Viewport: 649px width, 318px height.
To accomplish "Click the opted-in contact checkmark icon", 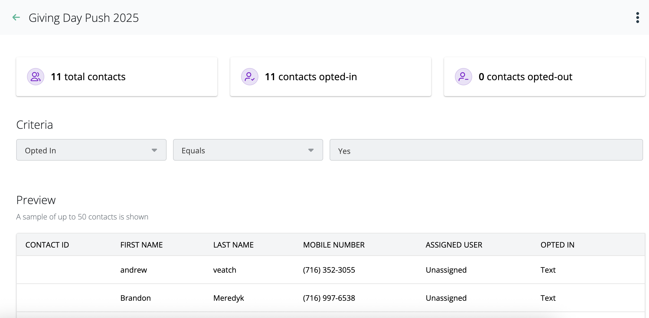I will pyautogui.click(x=249, y=77).
